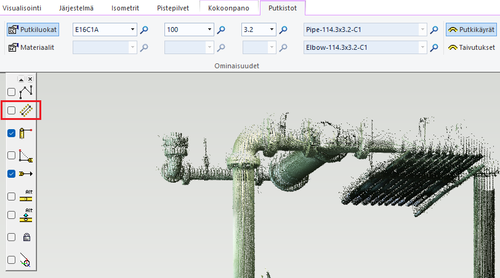The height and width of the screenshot is (278, 500).
Task: Click magnifier next to 3.2 thickness field
Action: 284,30
